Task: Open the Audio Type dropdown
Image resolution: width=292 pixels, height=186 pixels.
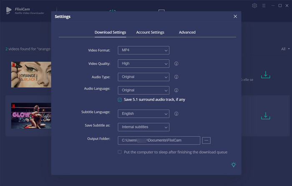Action: pos(143,77)
